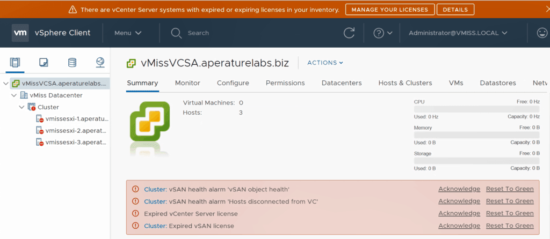
Task: Click the disconnected host icon for vmissesxi-2
Action: pos(40,131)
